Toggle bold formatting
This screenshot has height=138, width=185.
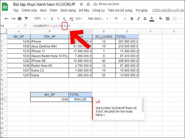(x=132, y=19)
